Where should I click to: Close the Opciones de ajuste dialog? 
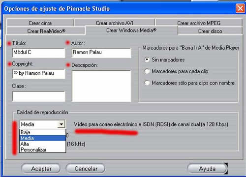(240, 8)
